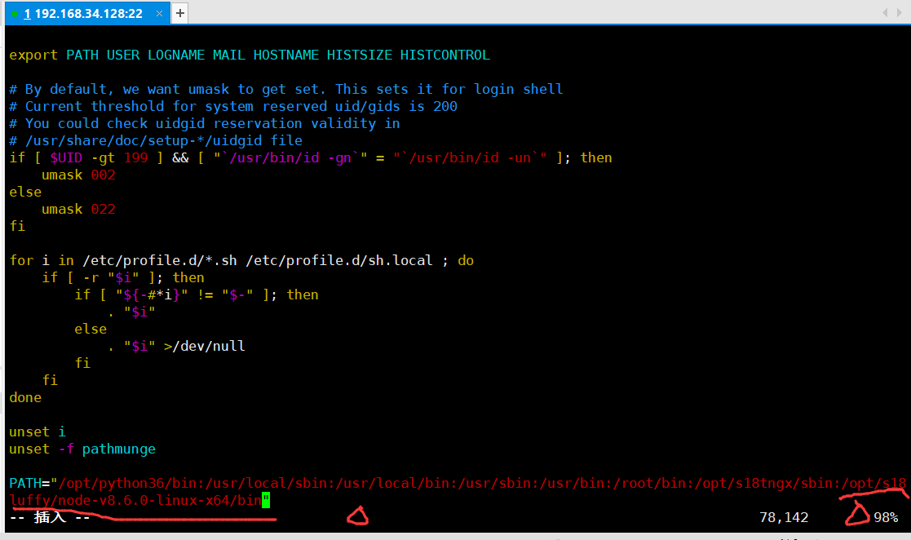
Task: Click the 'if [ $UID -gt 199 ]' line
Action: pos(310,157)
